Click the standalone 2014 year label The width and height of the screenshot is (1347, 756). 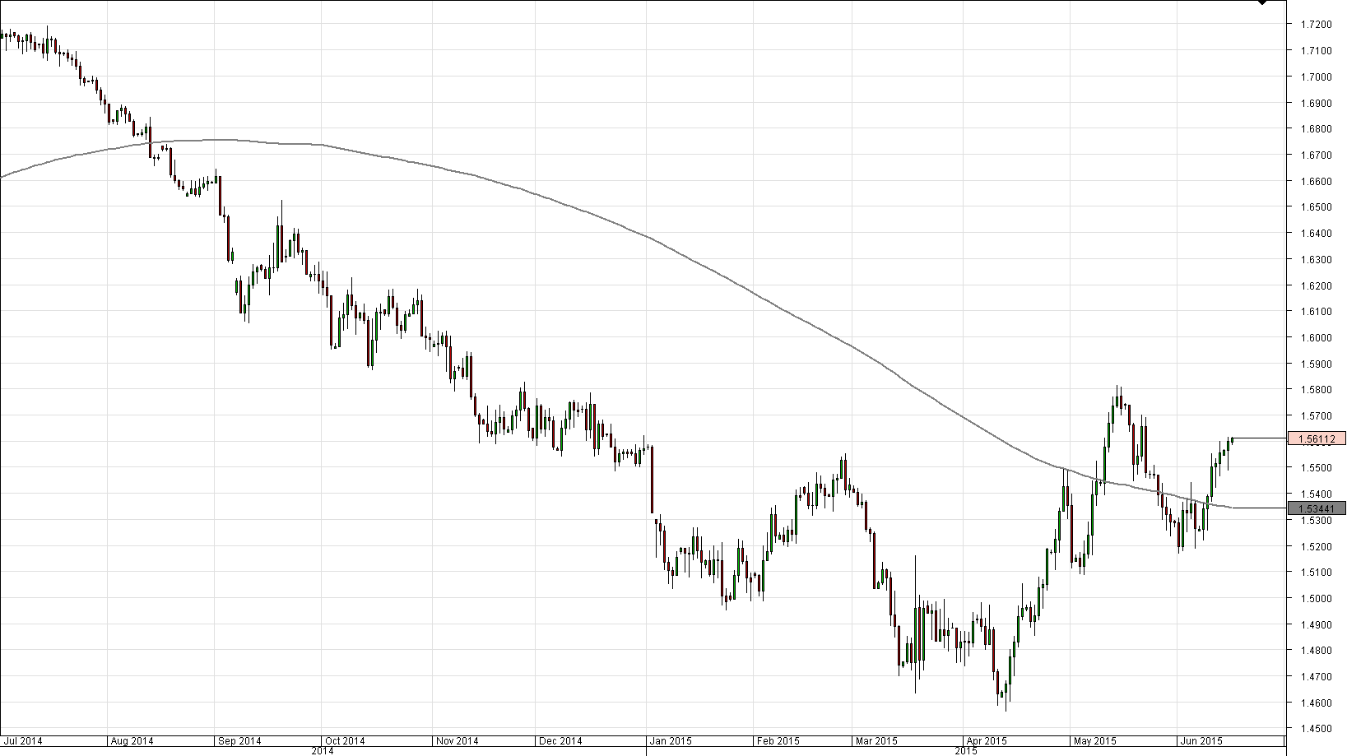coord(323,751)
